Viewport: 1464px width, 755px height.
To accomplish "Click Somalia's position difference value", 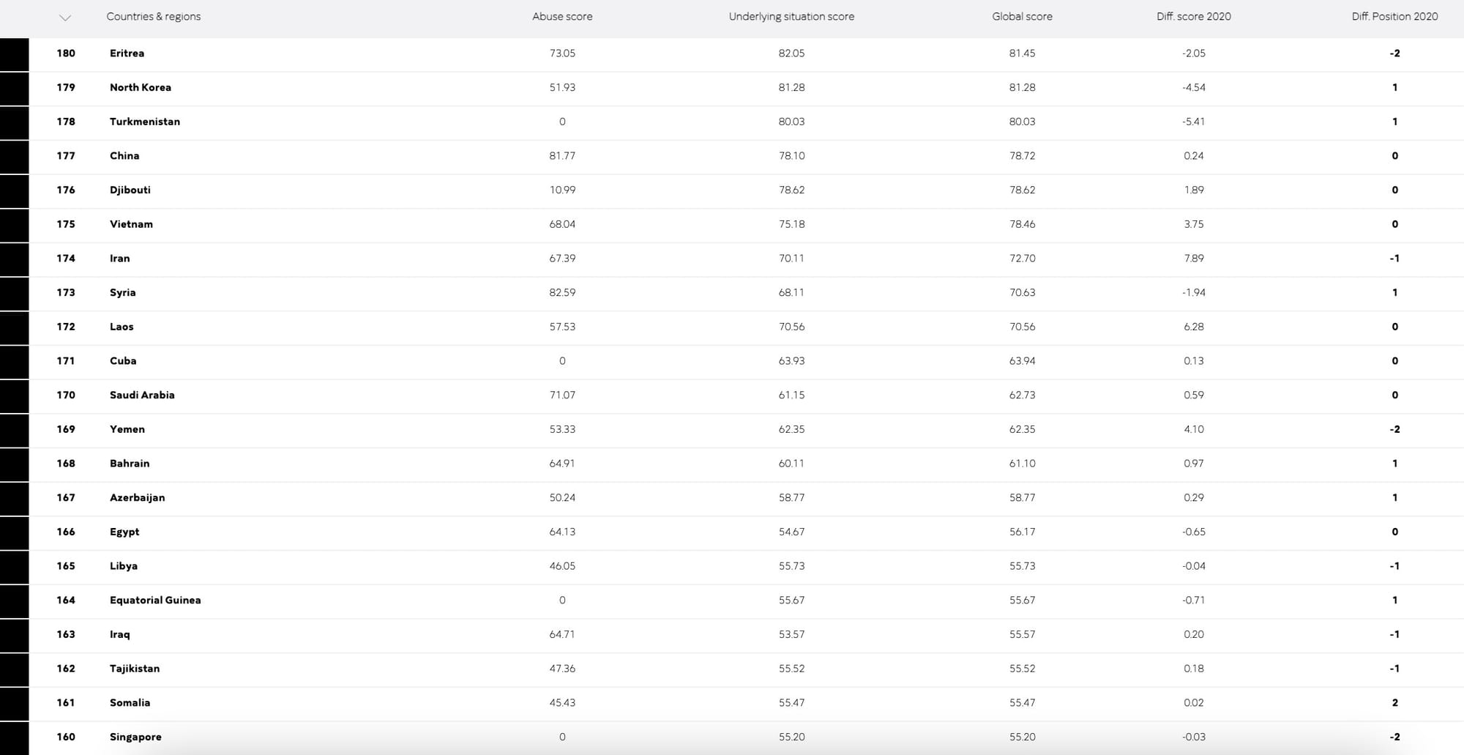I will click(x=1394, y=703).
